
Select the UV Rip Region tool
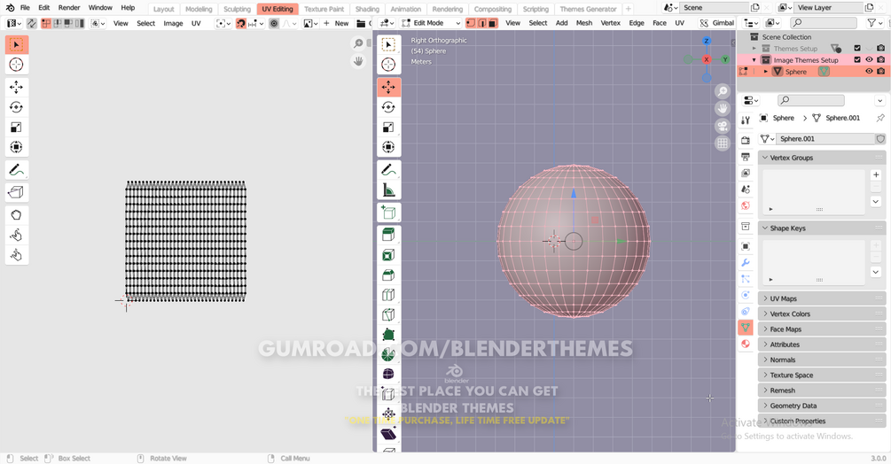point(17,192)
